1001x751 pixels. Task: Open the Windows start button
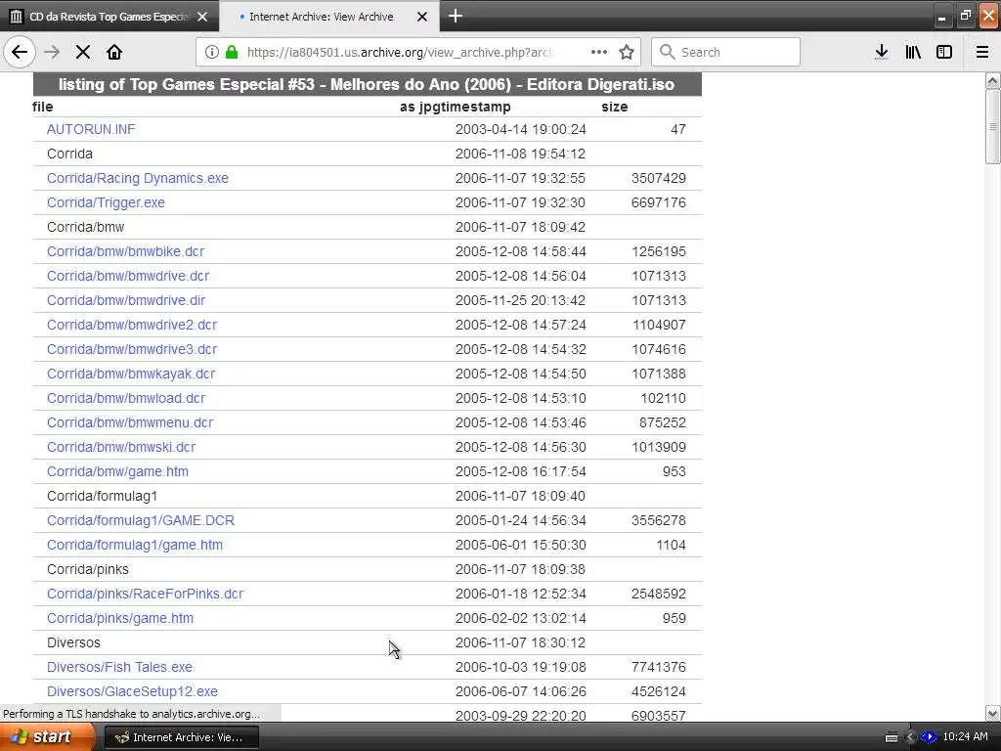click(x=47, y=737)
